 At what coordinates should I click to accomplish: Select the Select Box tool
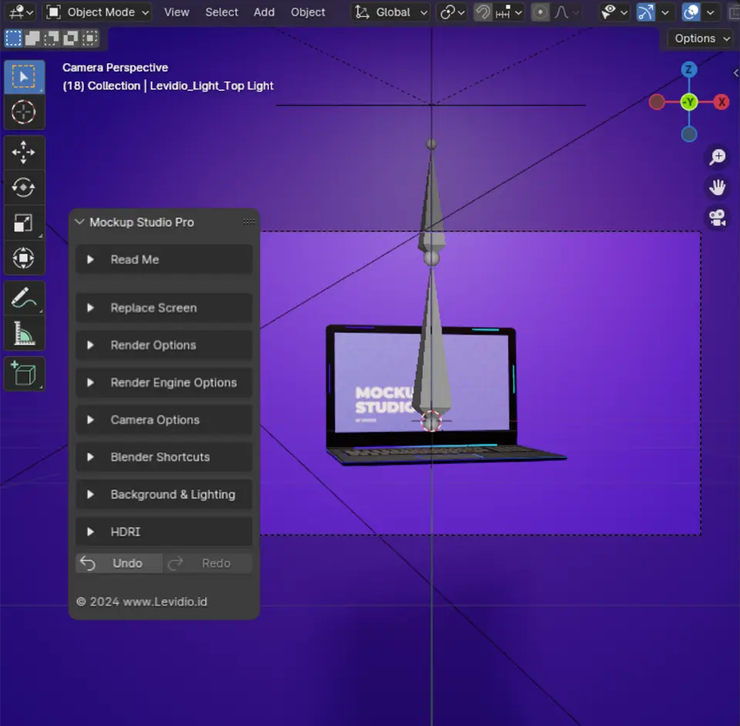pos(24,76)
